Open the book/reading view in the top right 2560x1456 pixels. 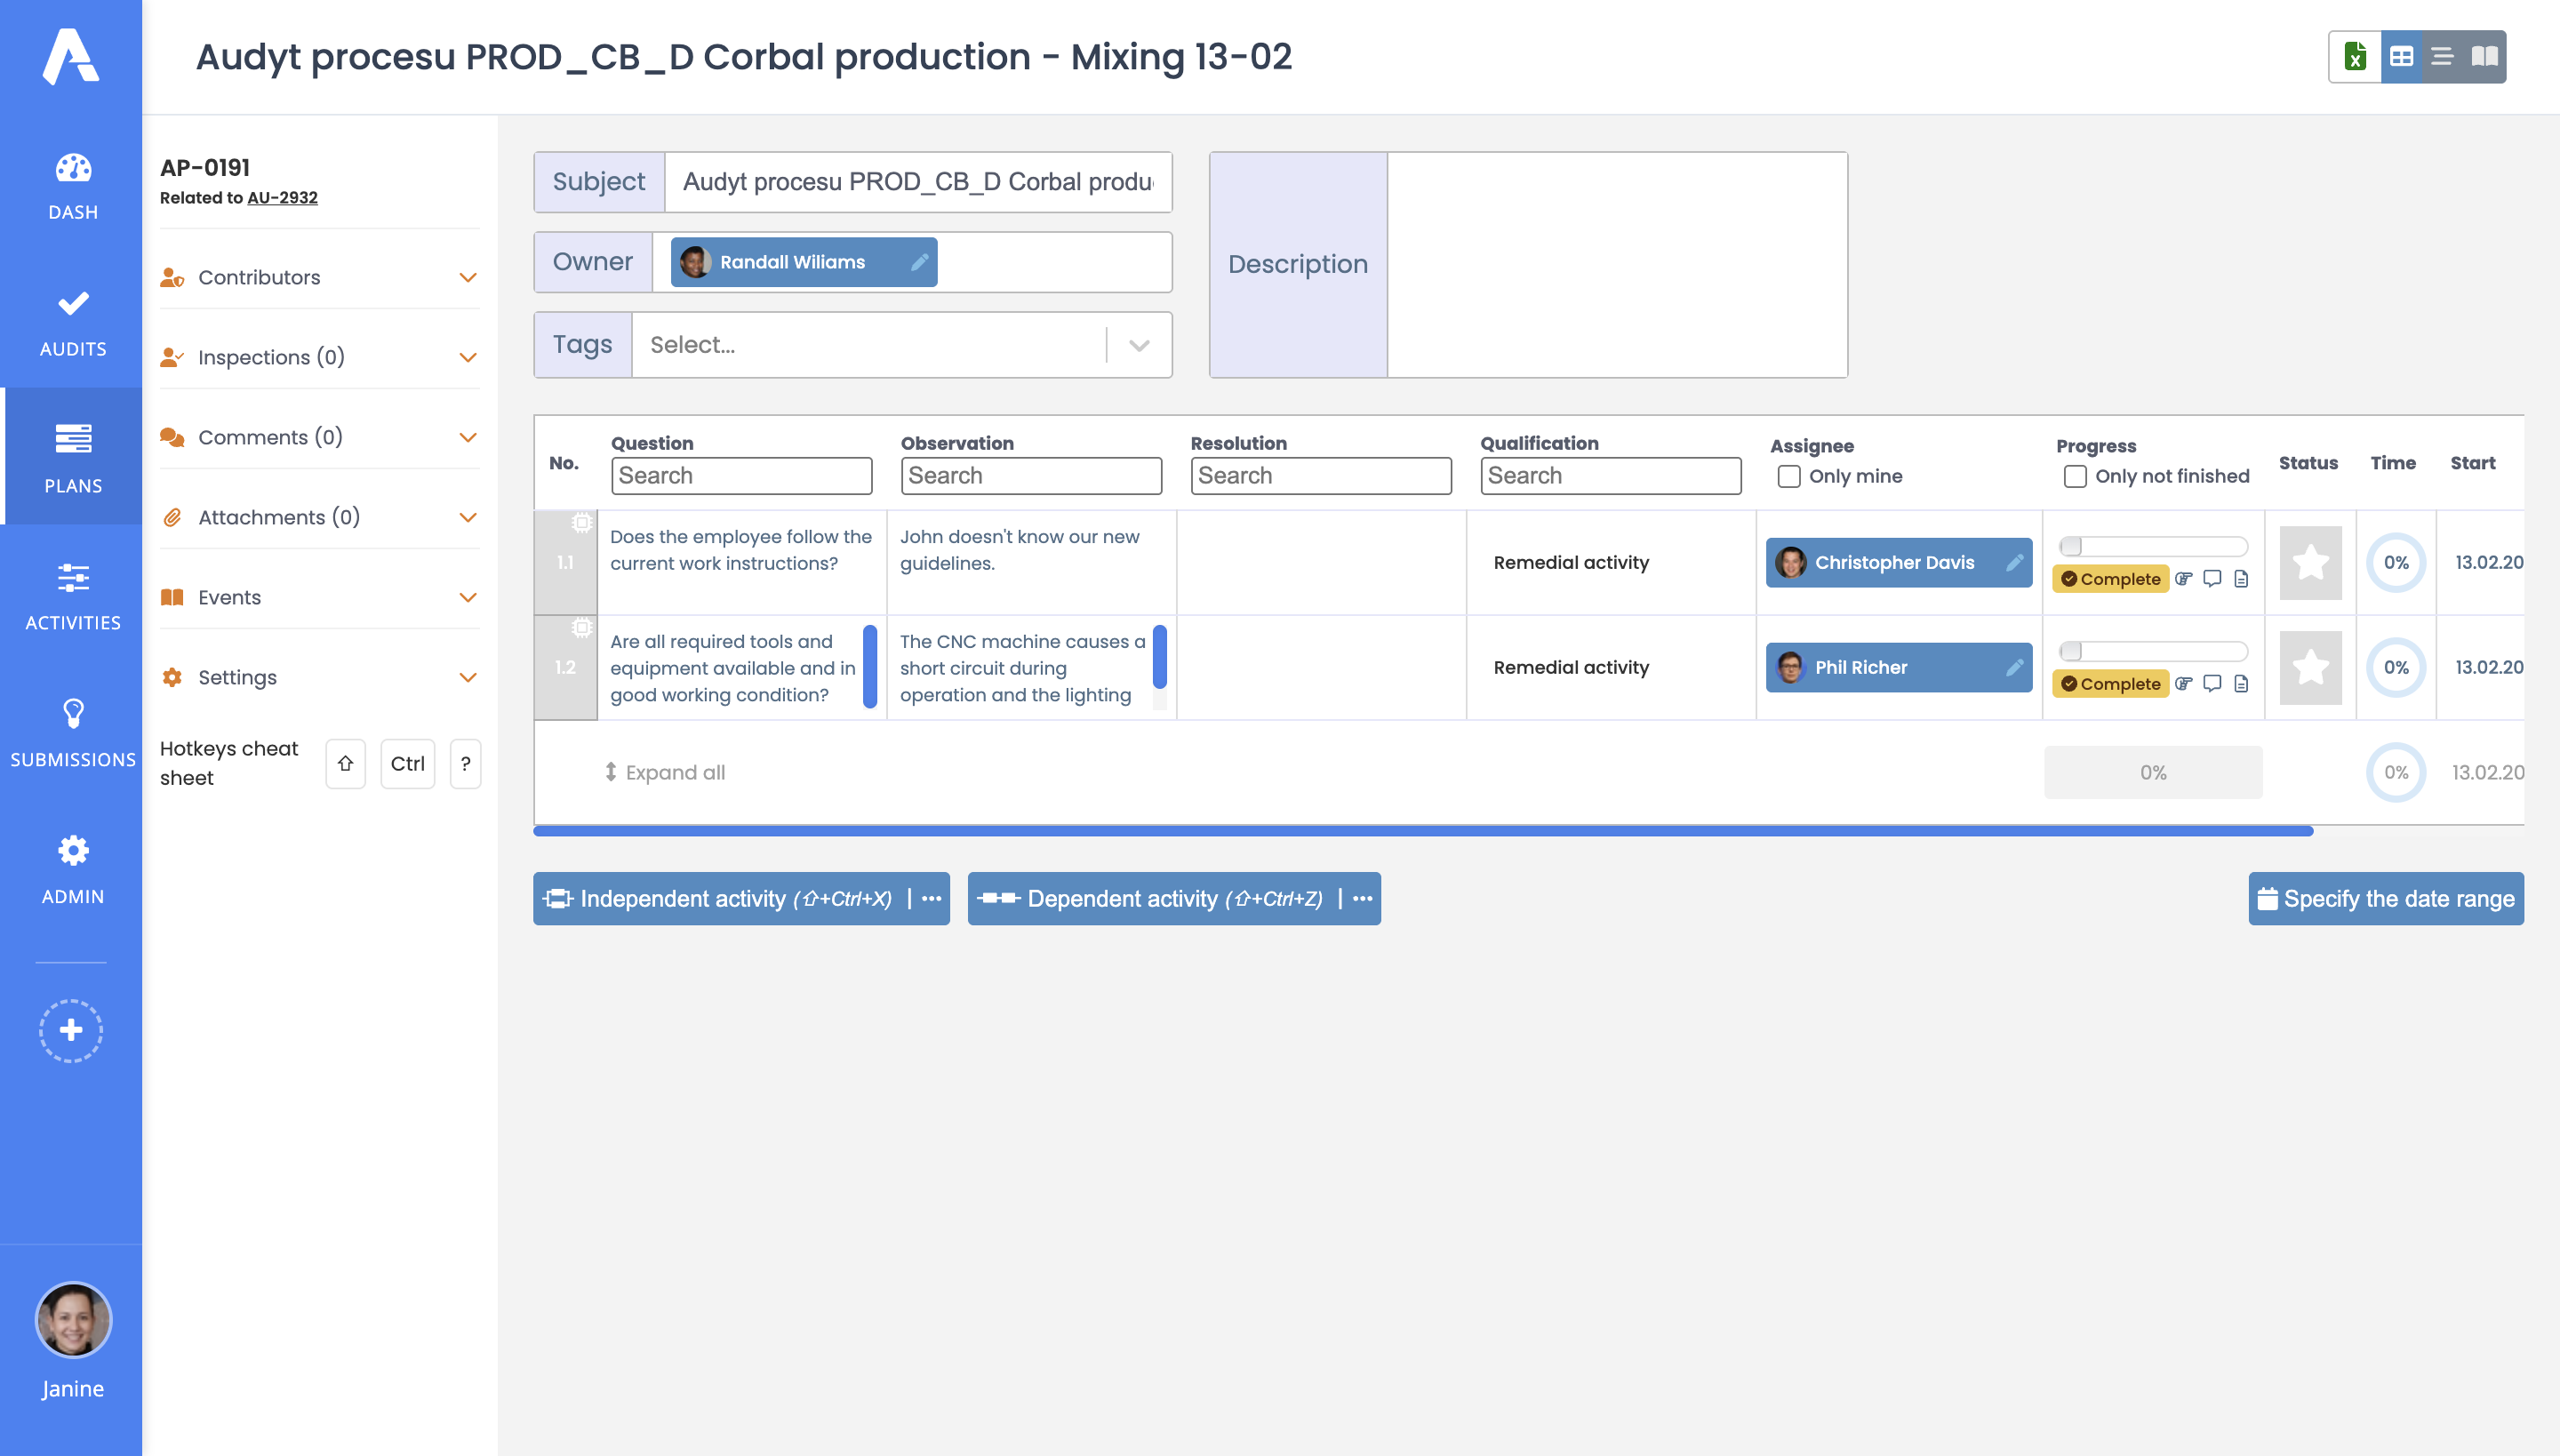coord(2485,57)
